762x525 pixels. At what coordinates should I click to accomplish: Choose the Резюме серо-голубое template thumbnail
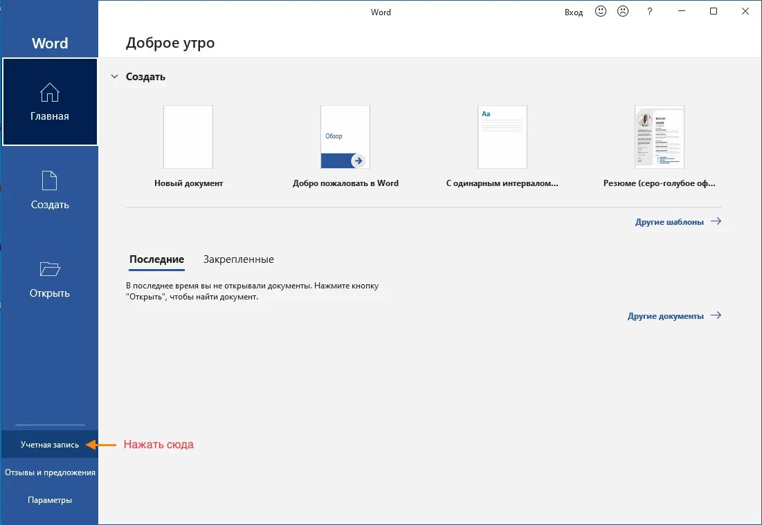(660, 137)
